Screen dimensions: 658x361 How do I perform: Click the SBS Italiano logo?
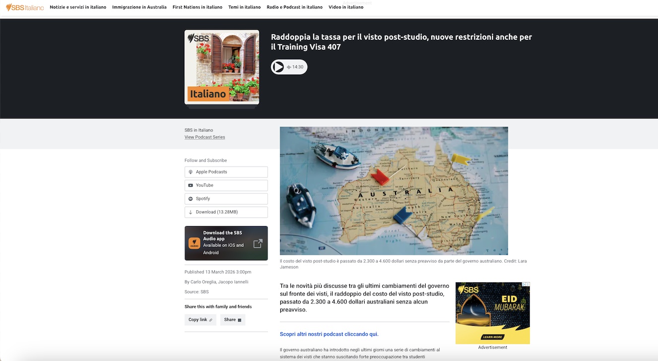coord(25,7)
